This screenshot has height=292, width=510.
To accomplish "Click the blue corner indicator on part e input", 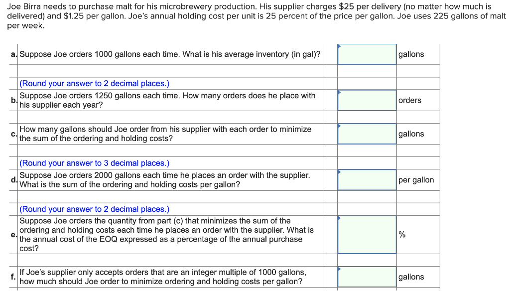I will [340, 218].
